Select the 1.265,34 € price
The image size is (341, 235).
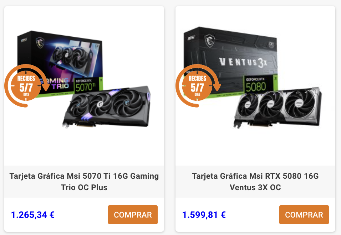click(32, 215)
